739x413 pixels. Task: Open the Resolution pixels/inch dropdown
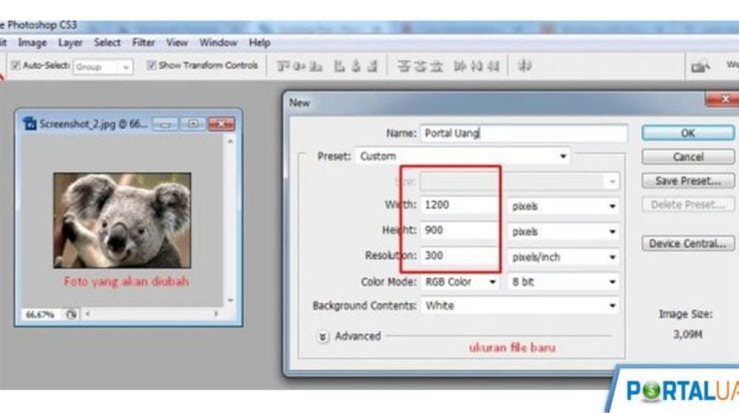[563, 256]
